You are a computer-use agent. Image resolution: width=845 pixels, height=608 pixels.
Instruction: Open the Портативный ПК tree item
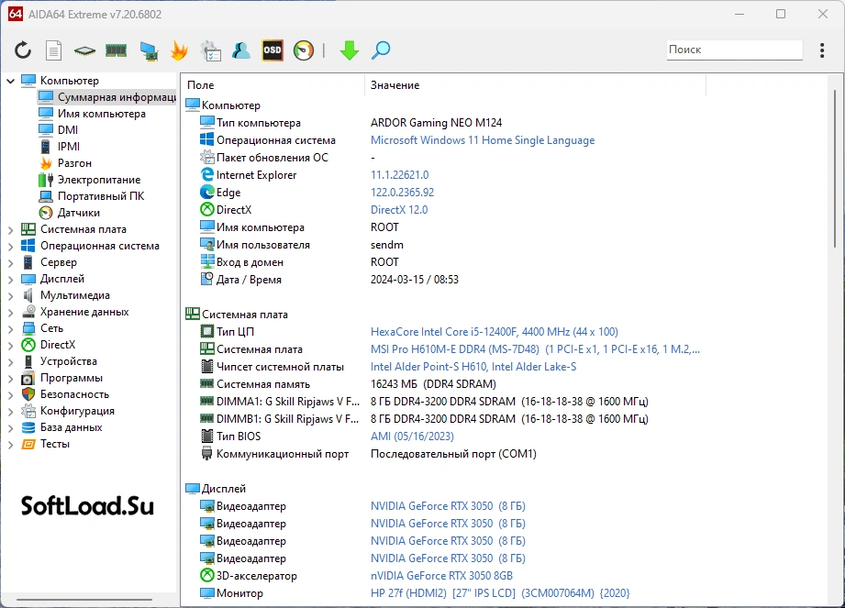tap(92, 196)
